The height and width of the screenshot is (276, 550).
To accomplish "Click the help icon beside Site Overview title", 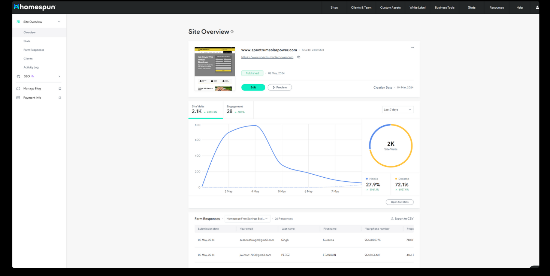I will (x=232, y=32).
